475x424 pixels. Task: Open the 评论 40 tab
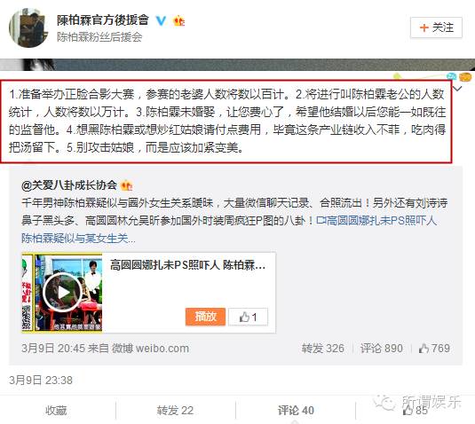(296, 411)
